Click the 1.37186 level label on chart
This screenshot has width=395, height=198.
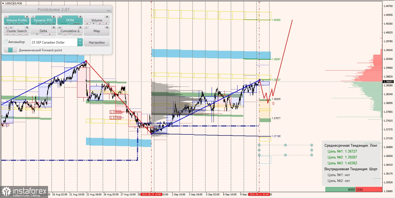pos(276,136)
